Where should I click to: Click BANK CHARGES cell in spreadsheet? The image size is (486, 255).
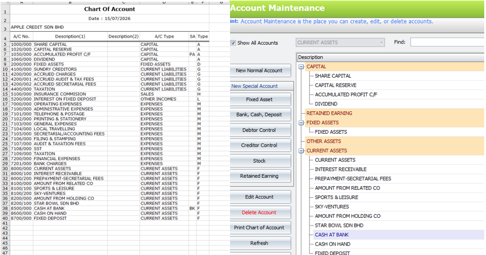point(70,163)
